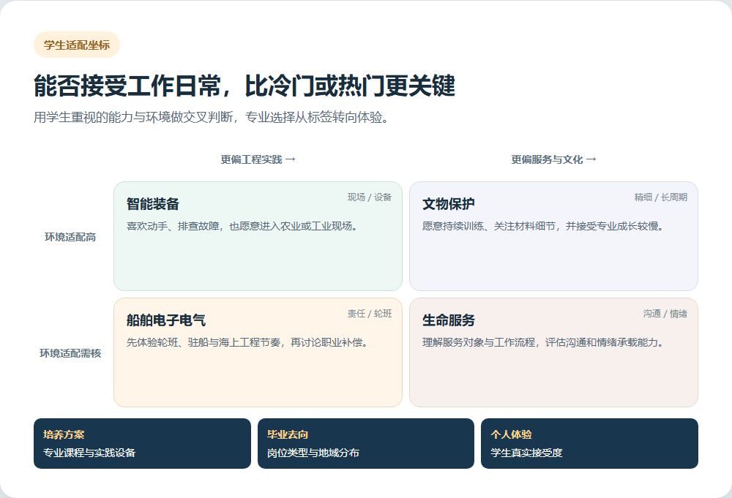The width and height of the screenshot is (732, 498).
Task: Select the 培养方案 dark card
Action: 143,443
